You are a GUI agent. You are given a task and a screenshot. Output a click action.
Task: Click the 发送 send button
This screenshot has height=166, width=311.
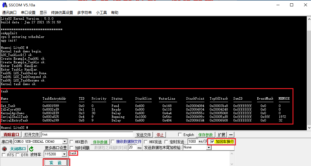(x=55, y=163)
